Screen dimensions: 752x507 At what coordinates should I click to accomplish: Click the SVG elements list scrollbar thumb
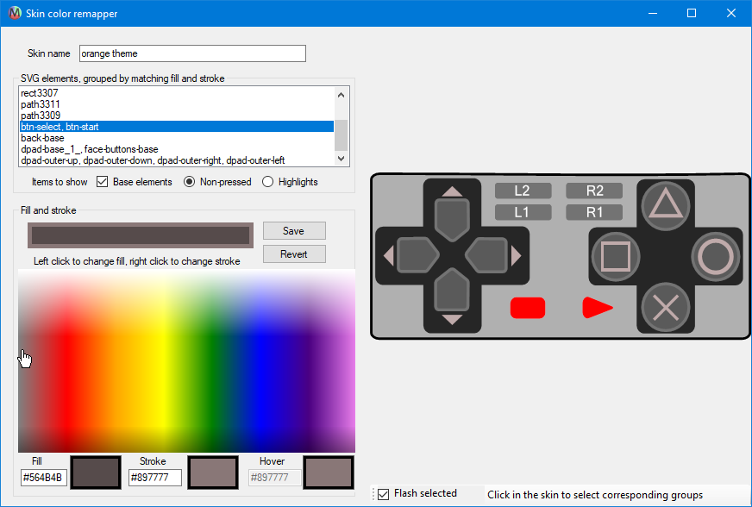tap(341, 135)
